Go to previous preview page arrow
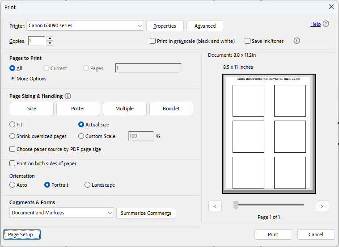Image resolution: width=339 pixels, height=247 pixels. pos(215,206)
